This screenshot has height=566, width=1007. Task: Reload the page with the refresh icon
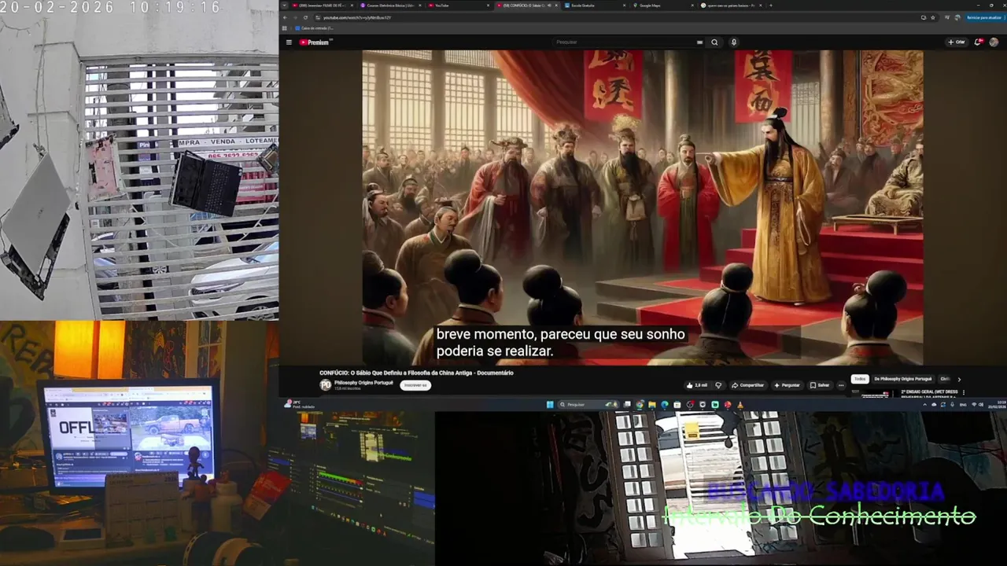[305, 17]
